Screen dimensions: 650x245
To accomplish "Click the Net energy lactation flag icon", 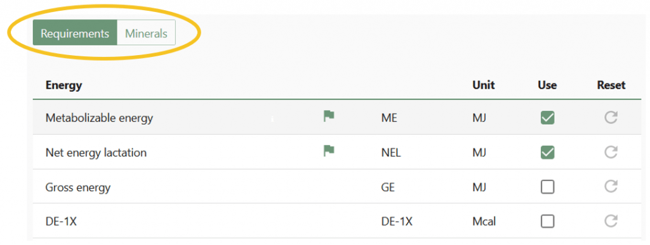I will pyautogui.click(x=329, y=151).
